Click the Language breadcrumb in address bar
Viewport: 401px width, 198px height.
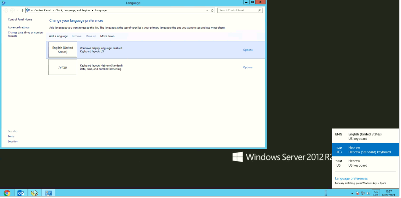(101, 10)
